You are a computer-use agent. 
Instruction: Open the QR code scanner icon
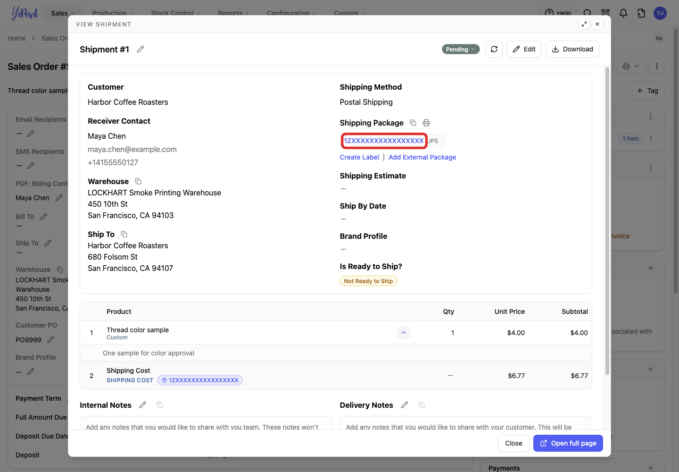605,13
